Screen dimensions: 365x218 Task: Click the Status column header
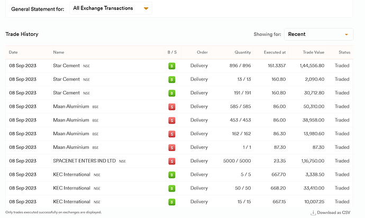[x=344, y=52]
